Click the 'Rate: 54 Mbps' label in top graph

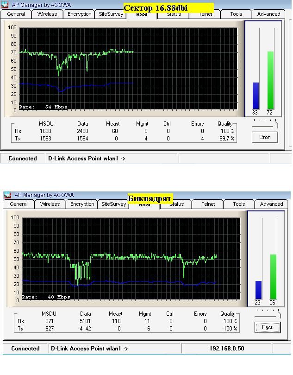pos(43,107)
